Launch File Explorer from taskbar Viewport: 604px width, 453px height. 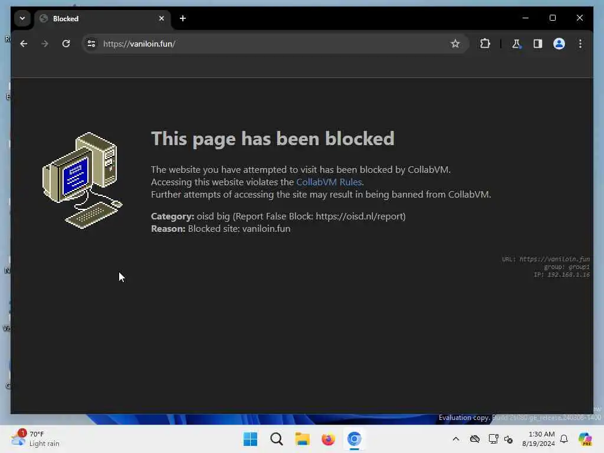303,439
